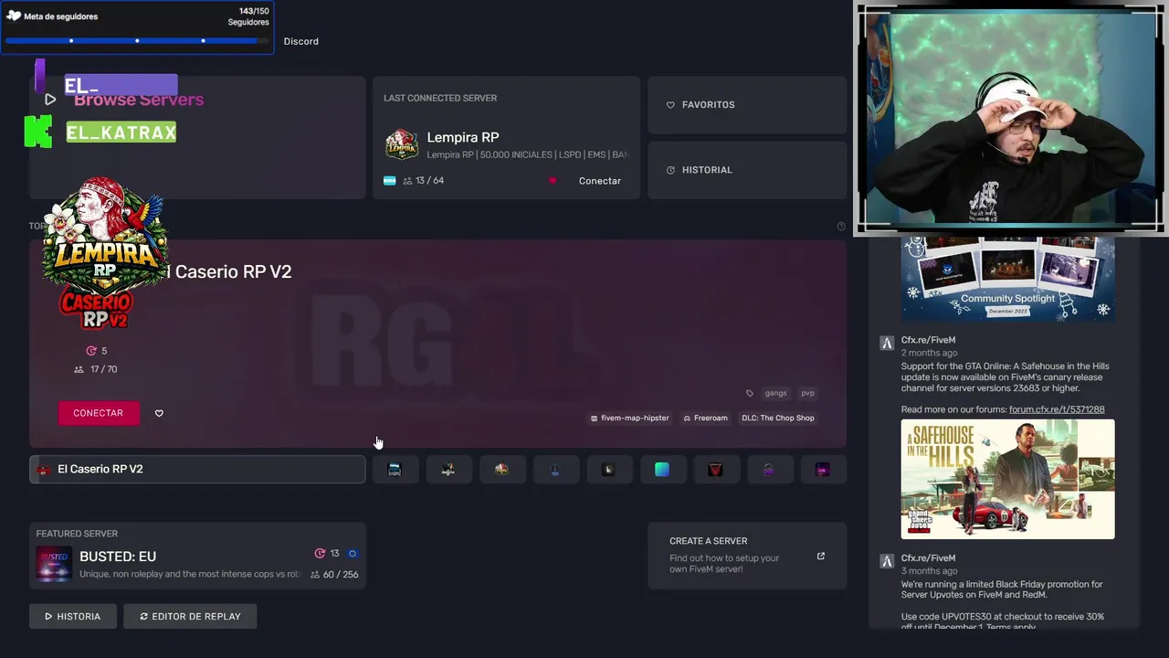Select the white letter on black server icon
1169x658 pixels.
pos(608,470)
